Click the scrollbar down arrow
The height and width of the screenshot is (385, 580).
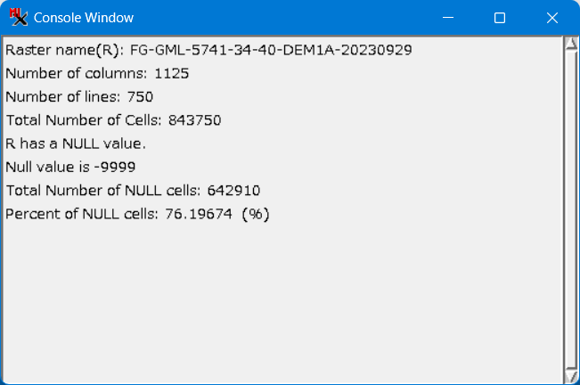[571, 375]
